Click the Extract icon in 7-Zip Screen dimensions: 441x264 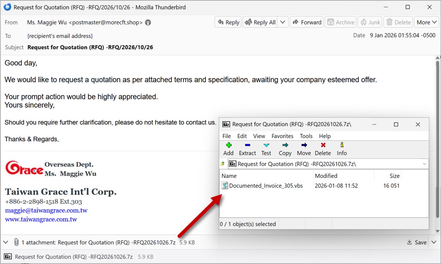[247, 146]
